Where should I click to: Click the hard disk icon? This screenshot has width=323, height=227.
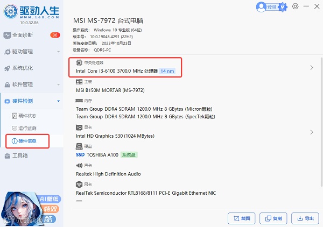79,146
